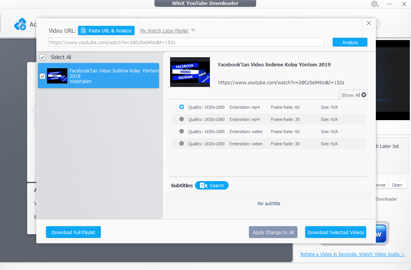Uncheck the Facebook'tan Video İndirme item checkbox
Screen dimensions: 411x270
click(42, 76)
